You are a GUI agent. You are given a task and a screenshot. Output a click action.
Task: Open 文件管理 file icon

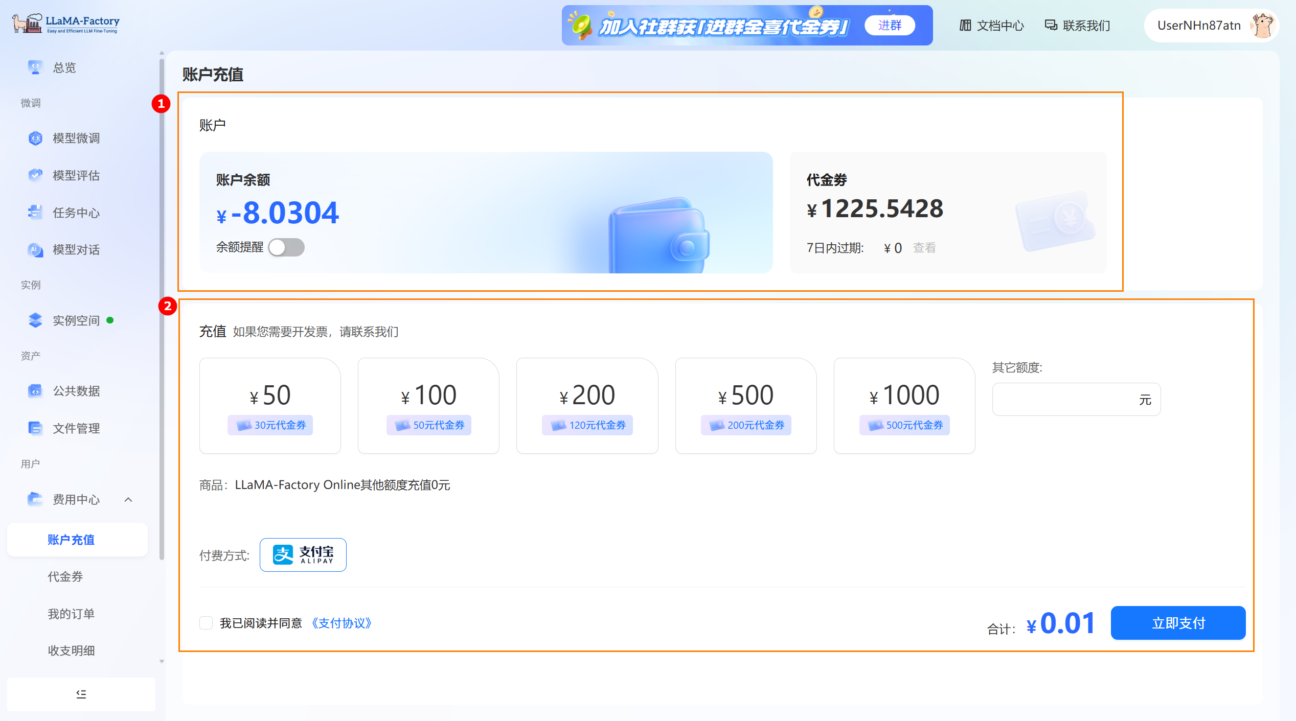(x=35, y=428)
